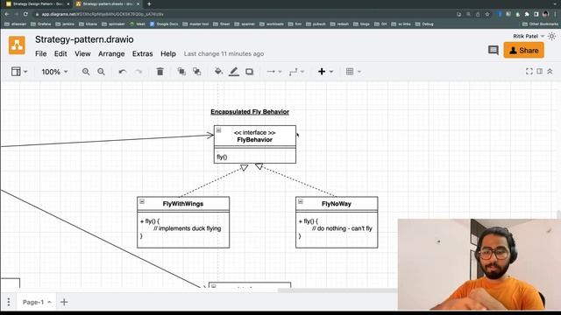Screen dimensions: 561x315
Task: Select the Encapsulated Fly Behavior title text
Action: point(250,112)
